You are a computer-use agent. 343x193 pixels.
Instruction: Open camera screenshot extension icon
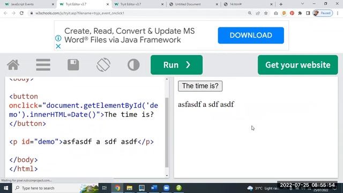(x=276, y=13)
